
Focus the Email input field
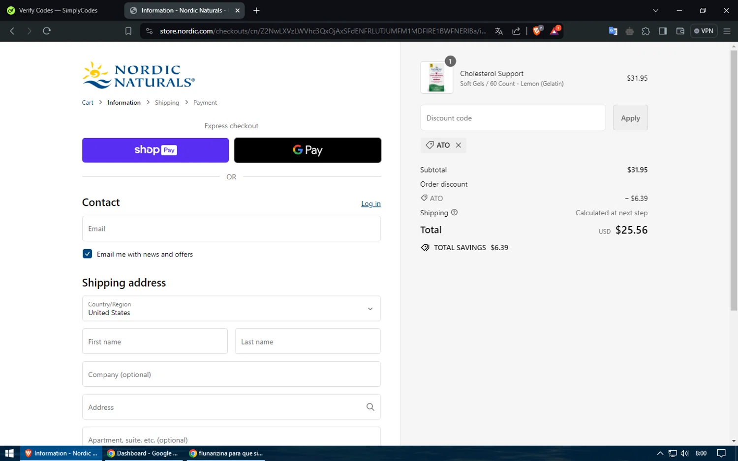(x=231, y=229)
